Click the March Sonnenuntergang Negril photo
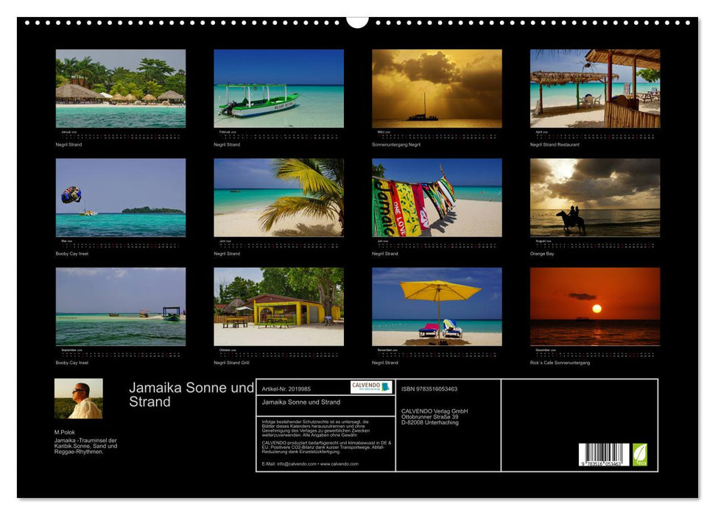715x515 pixels. point(434,88)
